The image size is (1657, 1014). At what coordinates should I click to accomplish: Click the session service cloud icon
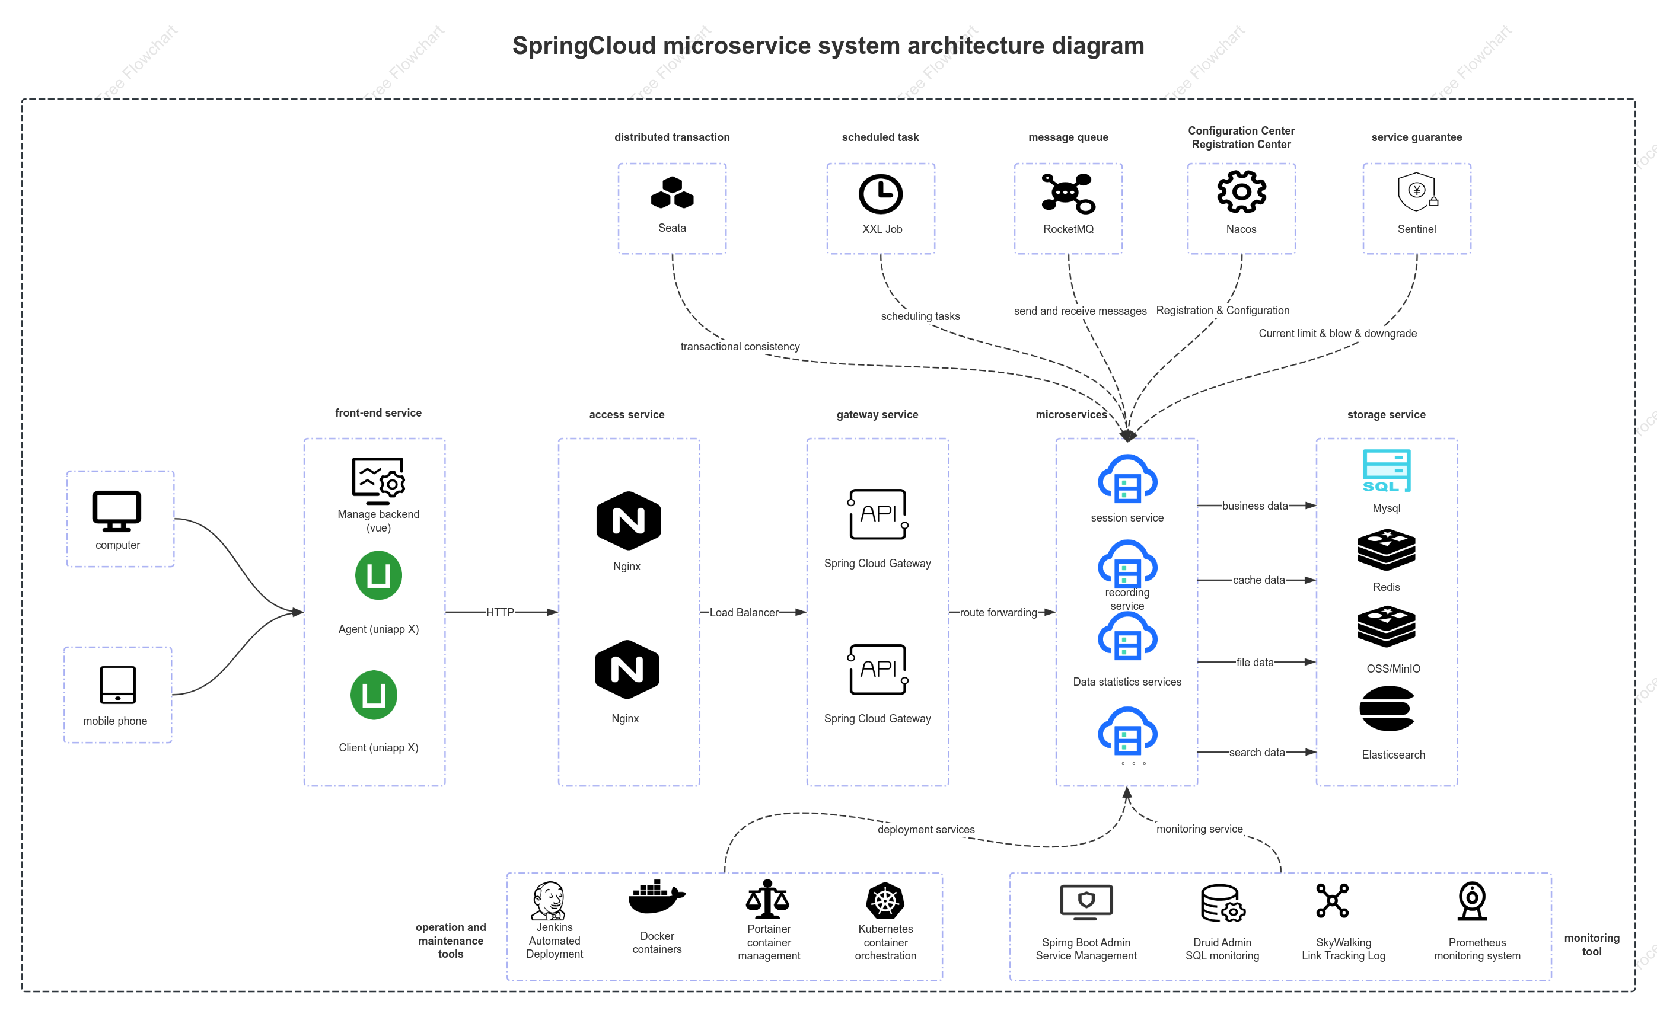tap(1128, 479)
